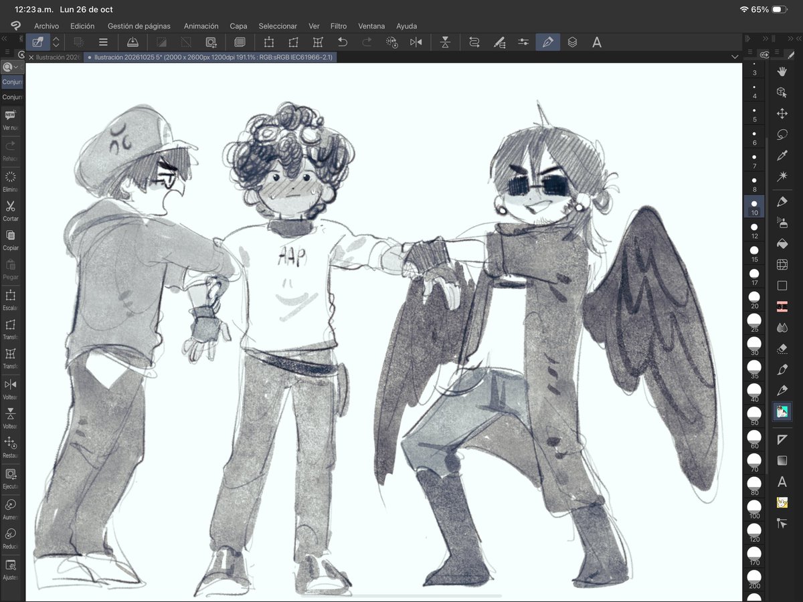Open the Seleccionar menu
803x602 pixels.
point(278,26)
